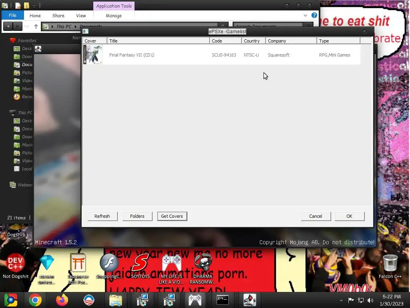The width and height of the screenshot is (410, 308).
Task: Launch Chrome from the taskbar
Action: [x=35, y=300]
